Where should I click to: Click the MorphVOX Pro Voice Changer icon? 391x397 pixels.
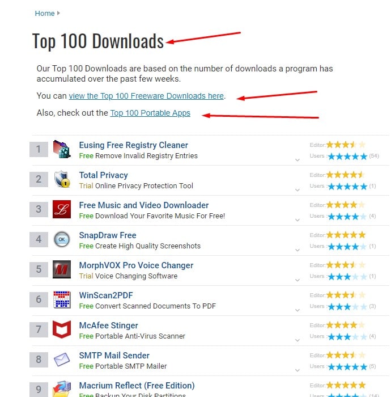(61, 270)
